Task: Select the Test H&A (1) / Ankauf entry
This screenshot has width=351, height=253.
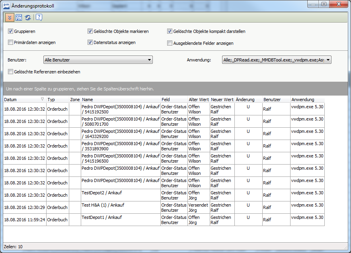Action: [x=101, y=205]
